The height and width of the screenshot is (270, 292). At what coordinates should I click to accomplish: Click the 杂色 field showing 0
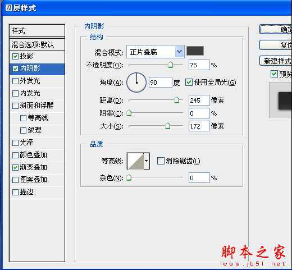point(199,177)
